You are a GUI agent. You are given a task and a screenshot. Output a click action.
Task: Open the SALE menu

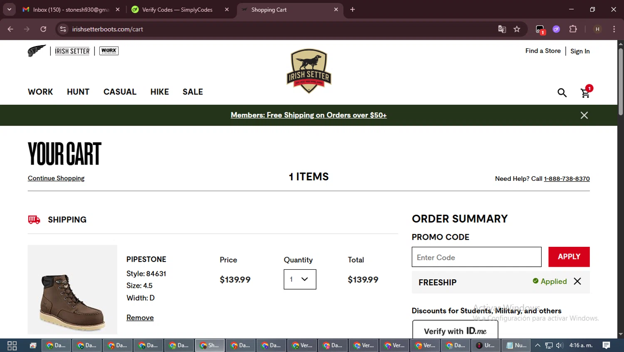193,92
